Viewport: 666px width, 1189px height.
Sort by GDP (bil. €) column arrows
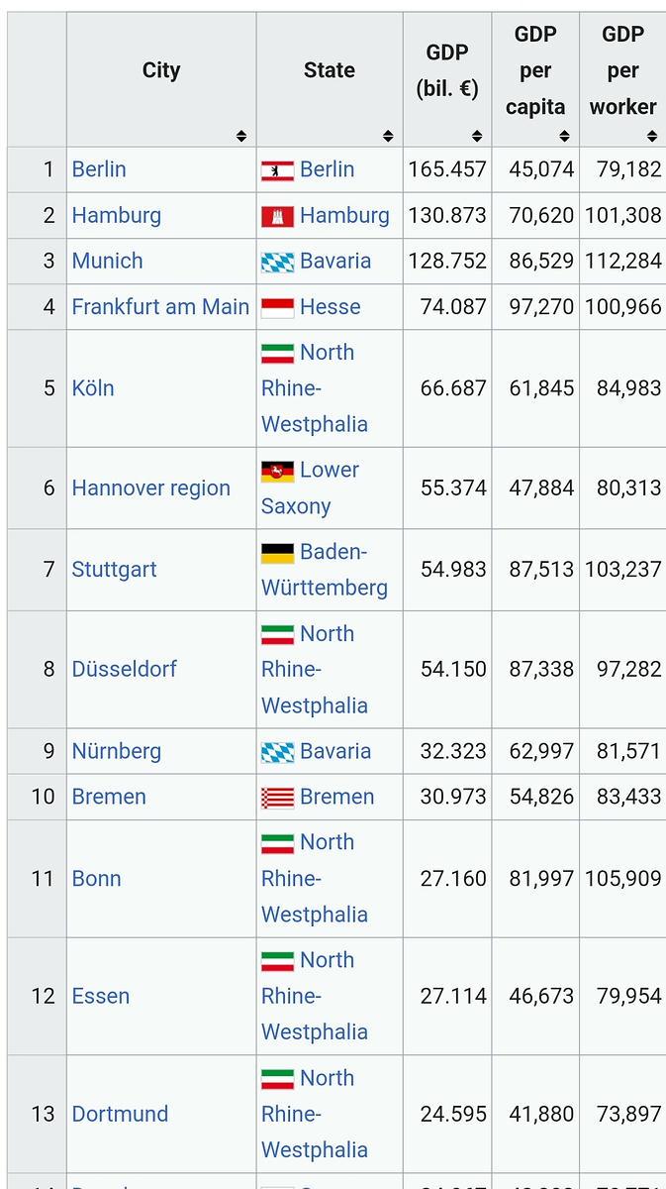tap(477, 136)
